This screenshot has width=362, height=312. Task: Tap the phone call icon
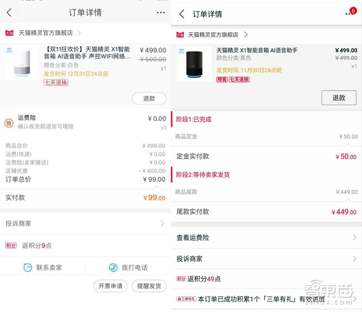click(113, 268)
